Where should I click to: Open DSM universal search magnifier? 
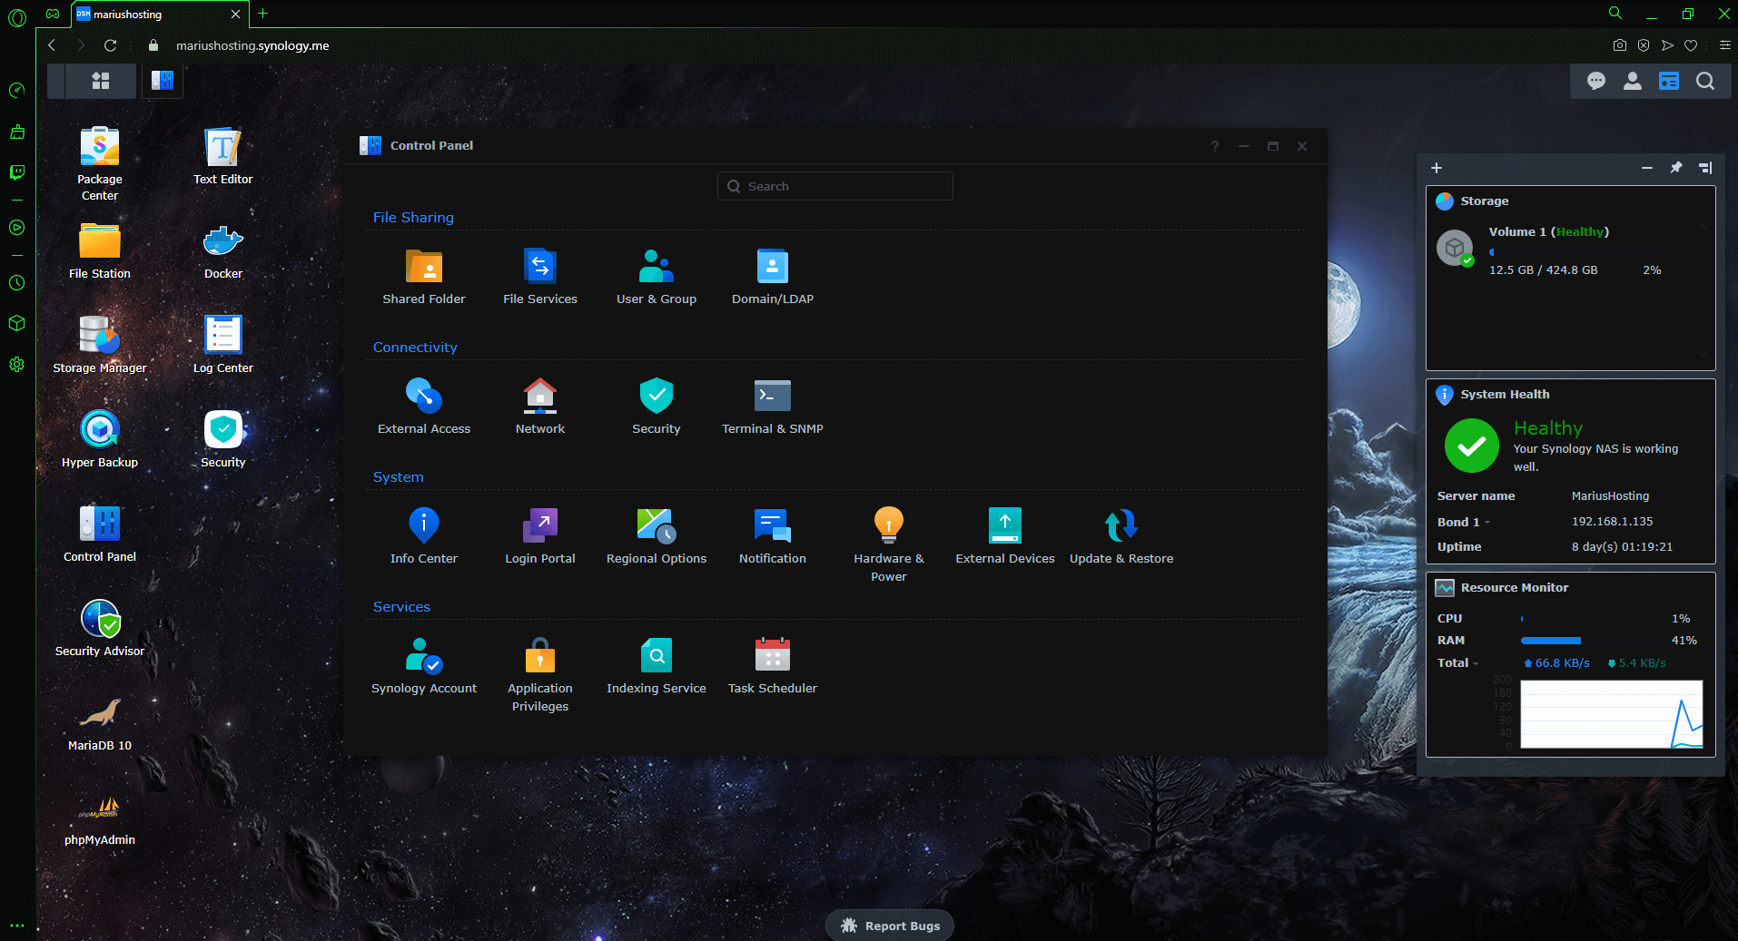[x=1705, y=81]
